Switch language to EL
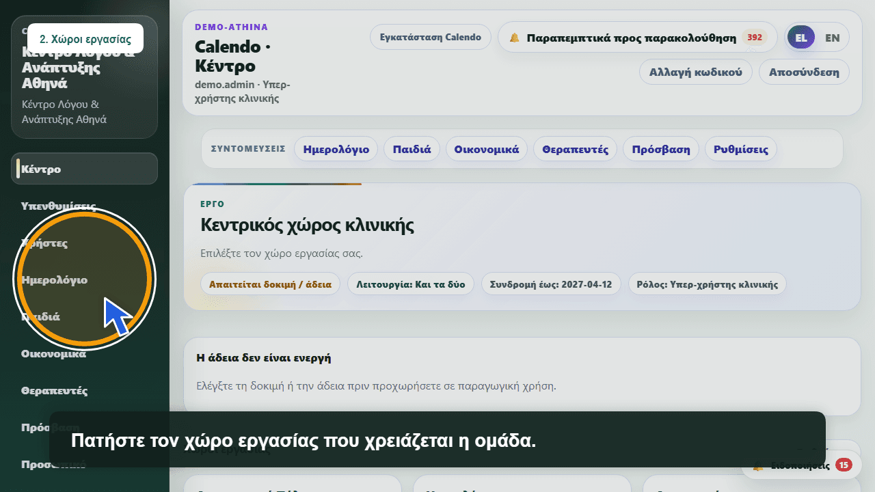This screenshot has width=875, height=492. [x=801, y=38]
